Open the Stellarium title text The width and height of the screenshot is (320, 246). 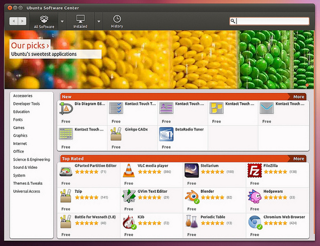210,166
